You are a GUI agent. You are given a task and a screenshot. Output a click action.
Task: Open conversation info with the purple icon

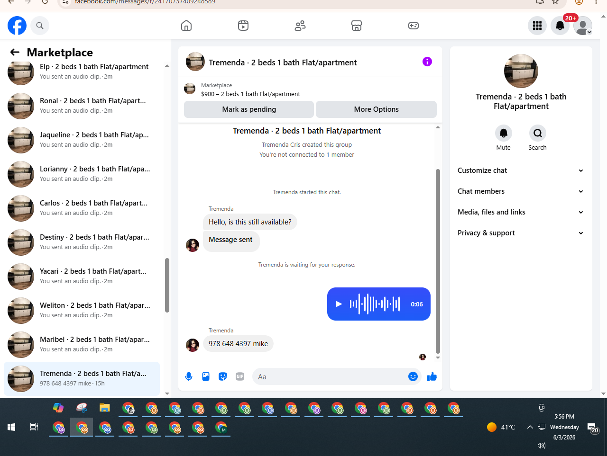click(x=427, y=62)
